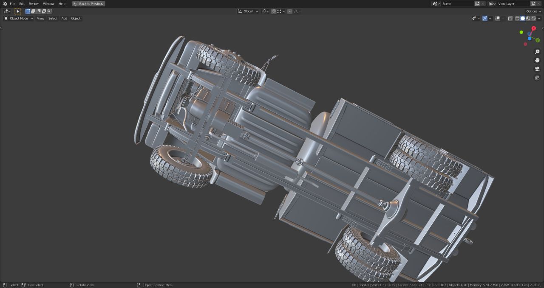This screenshot has width=544, height=288.
Task: Delete the current scene with X
Action: coord(483,3)
